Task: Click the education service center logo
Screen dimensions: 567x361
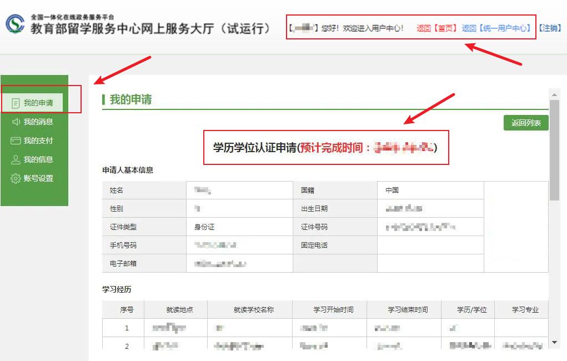Action: (15, 23)
